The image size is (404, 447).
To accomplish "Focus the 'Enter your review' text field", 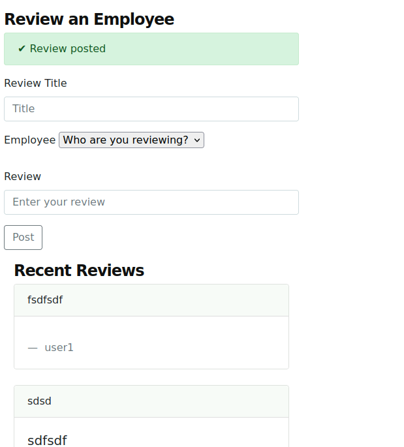I will pyautogui.click(x=151, y=202).
